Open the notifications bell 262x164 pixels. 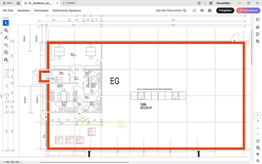point(205,3)
